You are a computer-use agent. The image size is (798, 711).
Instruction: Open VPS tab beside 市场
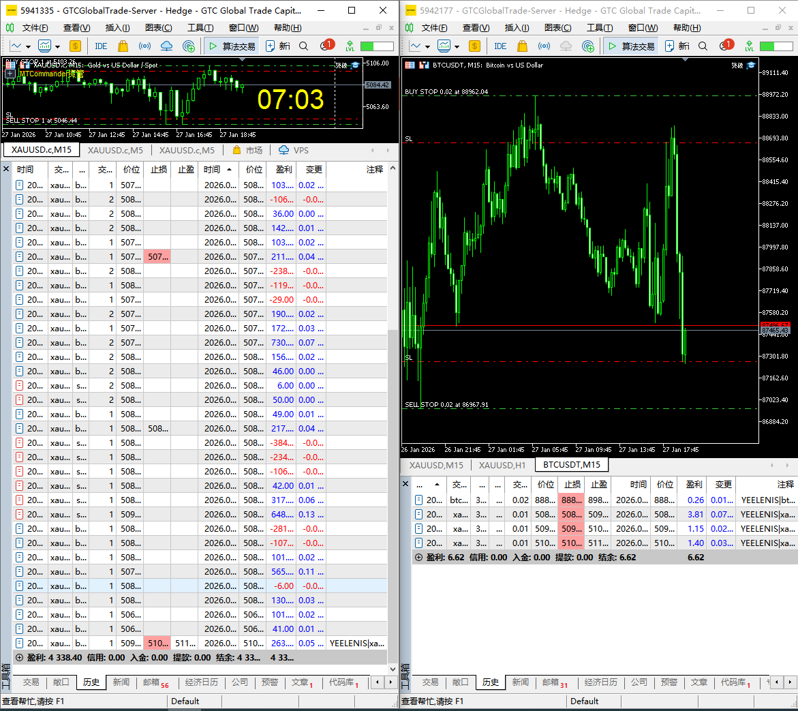294,150
